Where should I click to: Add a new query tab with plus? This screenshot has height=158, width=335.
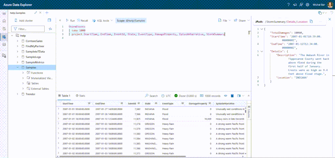pos(47,13)
